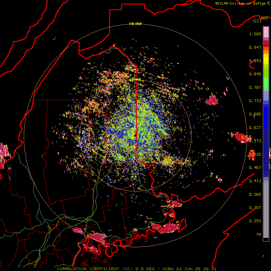Click the NEXLAB-College of DuPage credit text
This screenshot has height=271, width=271.
[x=241, y=3]
